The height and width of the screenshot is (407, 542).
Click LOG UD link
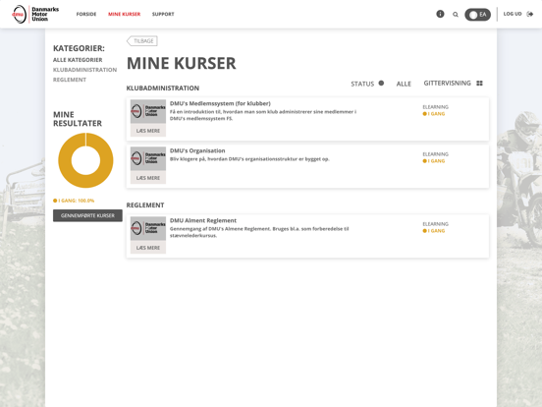(513, 14)
